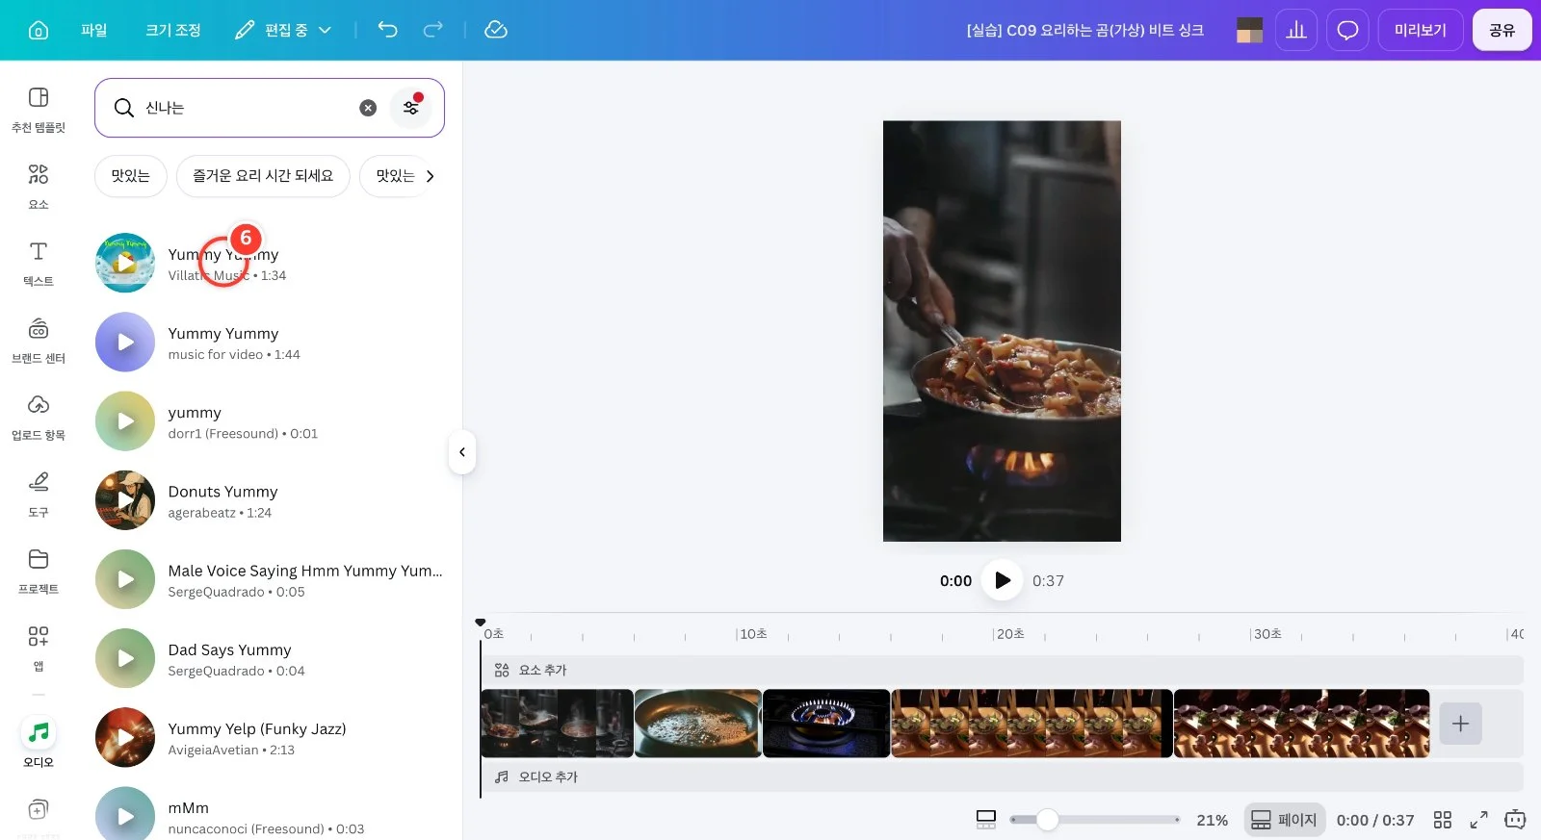The image size is (1541, 840).
Task: Go to the Canva home icon
Action: tap(39, 31)
